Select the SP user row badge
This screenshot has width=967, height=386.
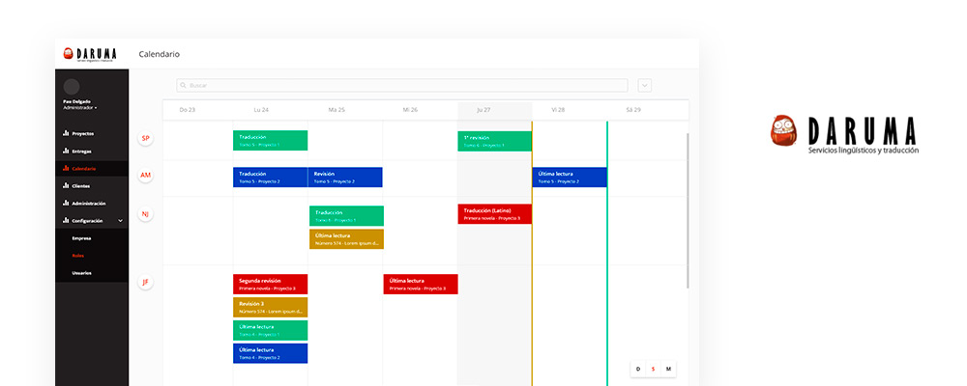146,138
